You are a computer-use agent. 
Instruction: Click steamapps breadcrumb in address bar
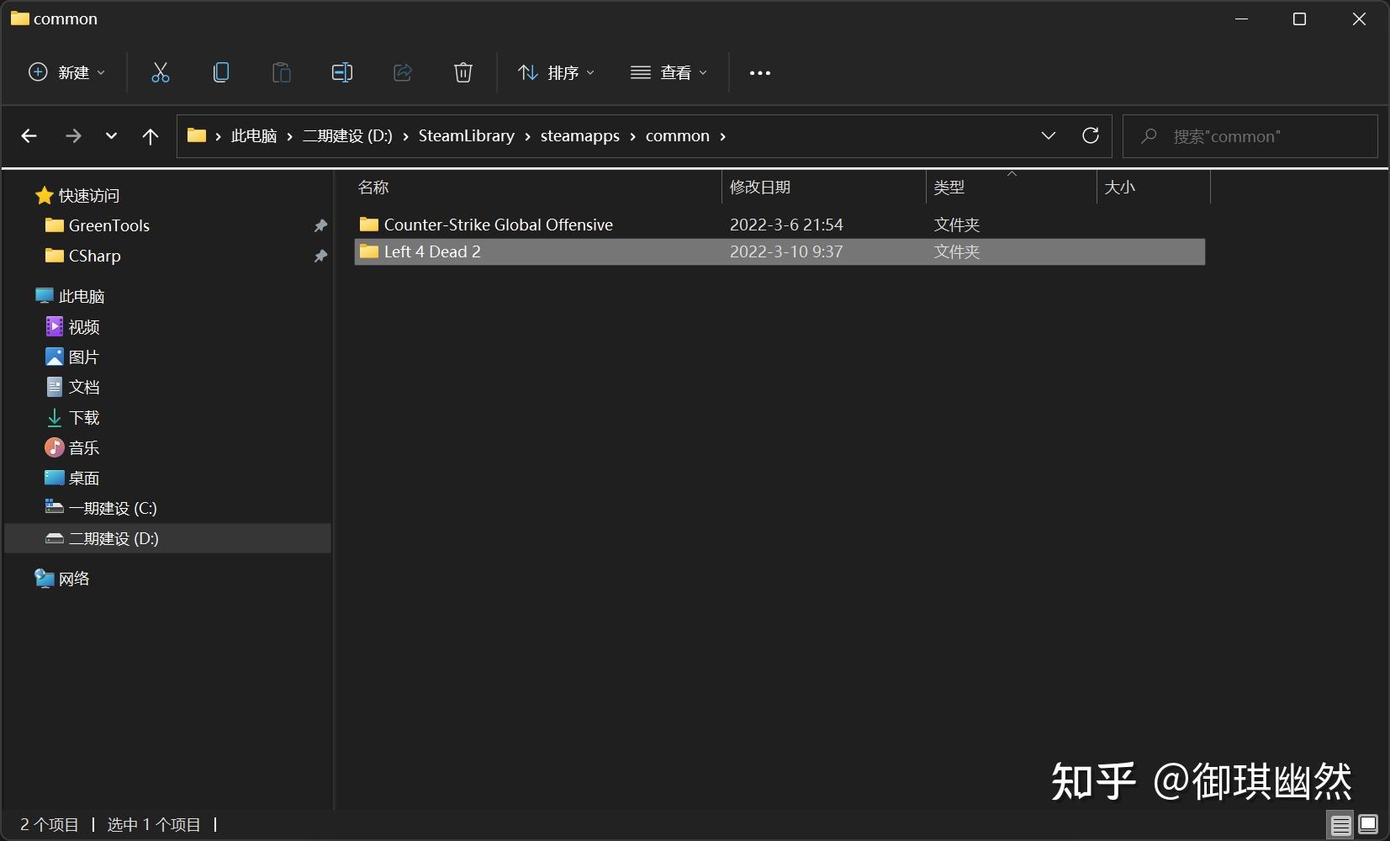(580, 136)
